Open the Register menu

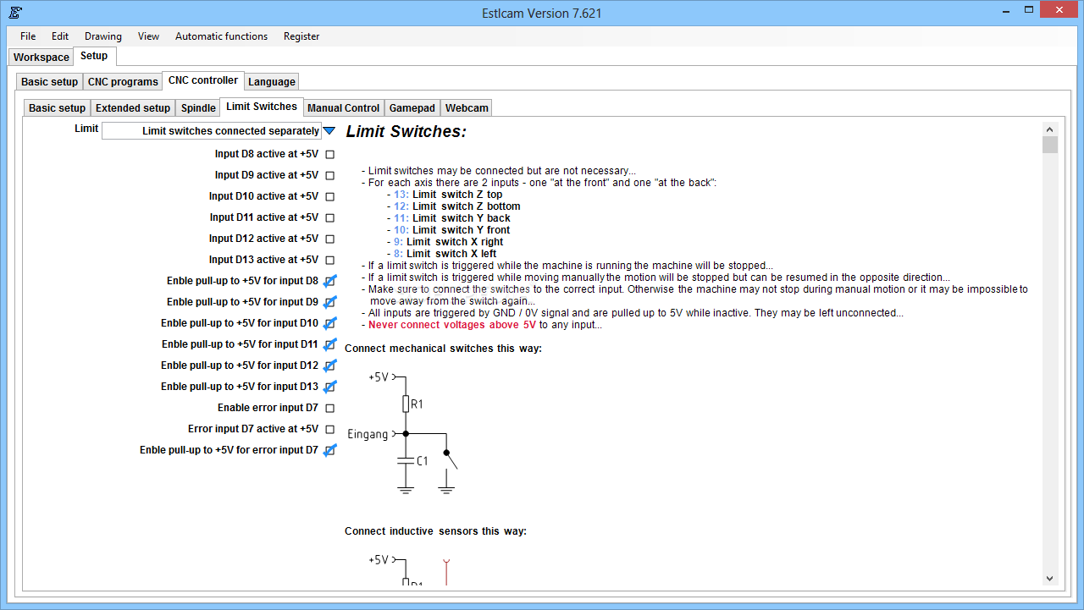click(301, 36)
